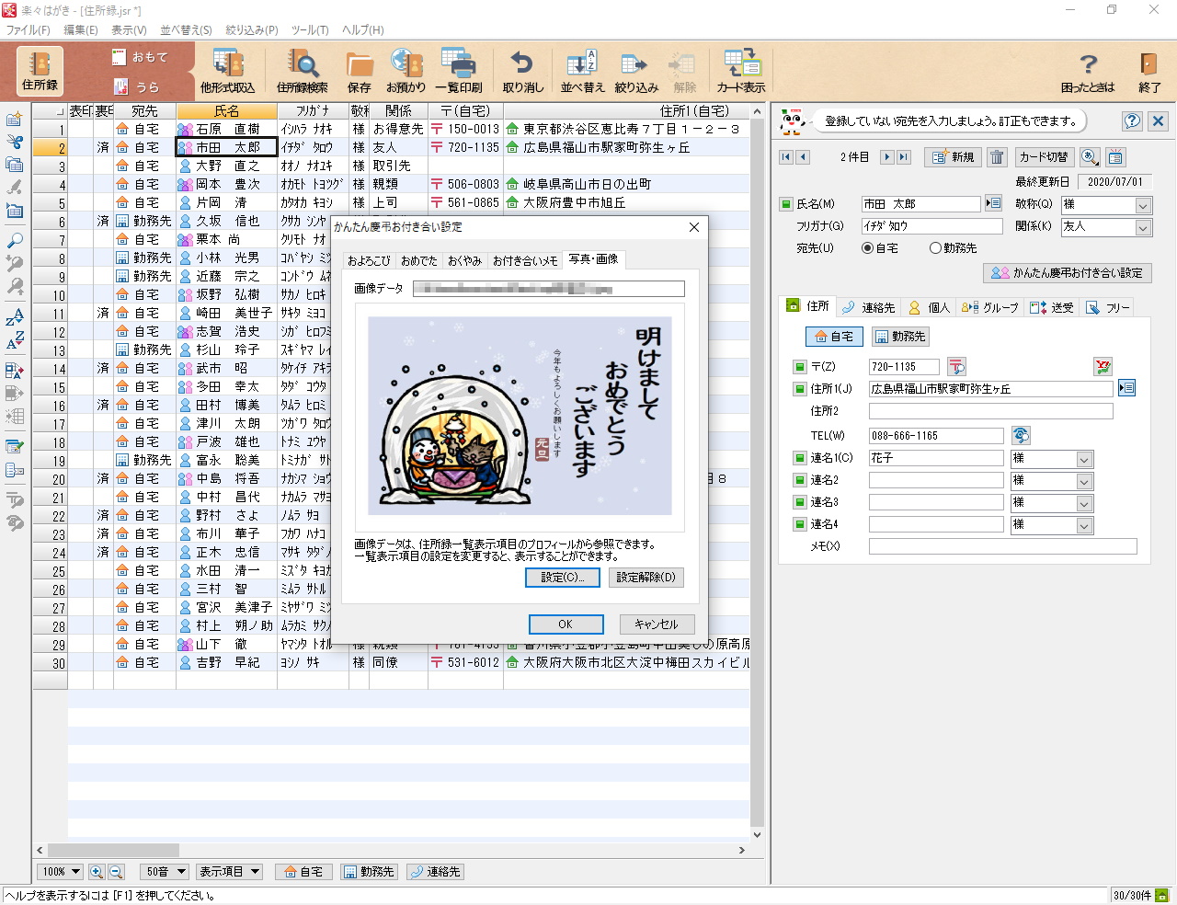Screen dimensions: 1177x905
Task: Switch to グループ tab in card panel
Action: tap(990, 307)
